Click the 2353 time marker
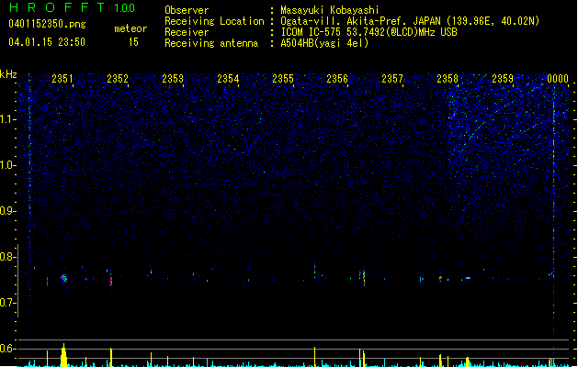This screenshot has width=578, height=367. [x=173, y=79]
